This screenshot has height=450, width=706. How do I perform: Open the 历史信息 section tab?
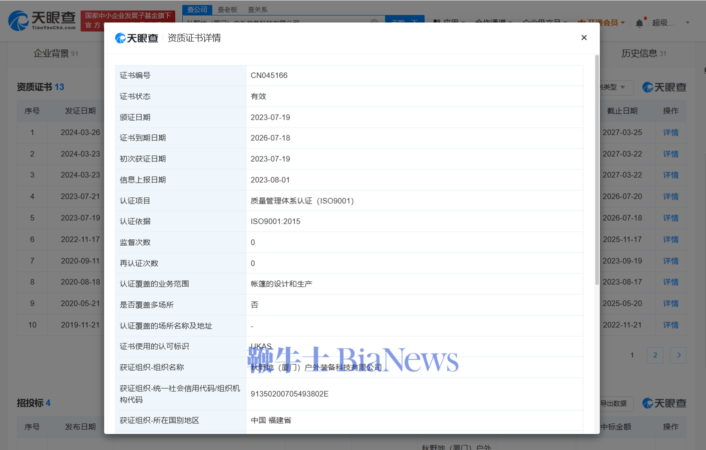[x=643, y=53]
